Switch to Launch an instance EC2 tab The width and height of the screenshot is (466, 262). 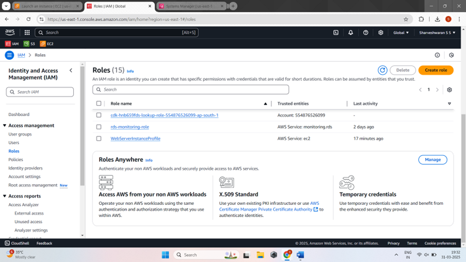[x=47, y=6]
